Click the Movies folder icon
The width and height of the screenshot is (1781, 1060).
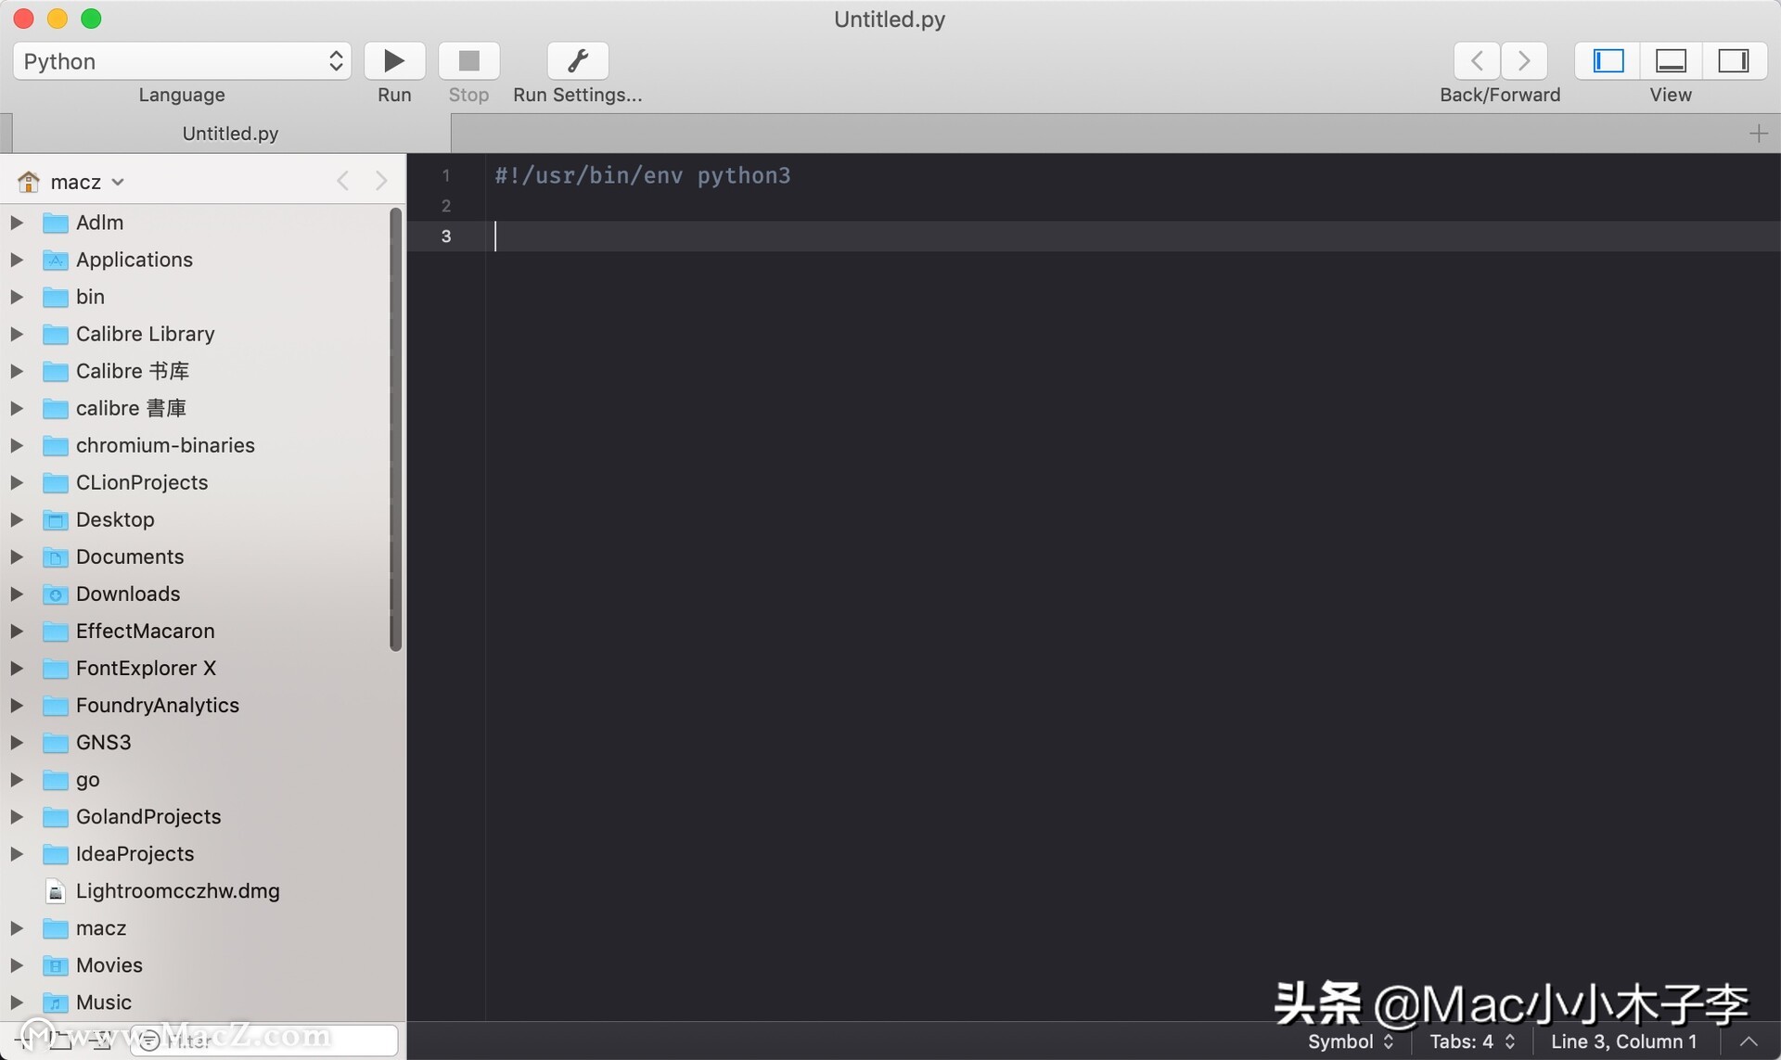56,965
